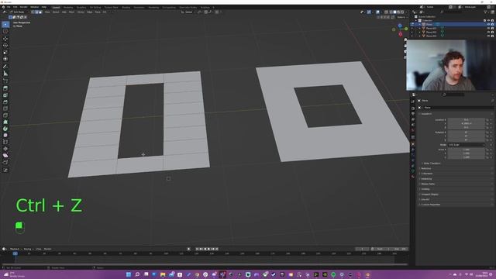Select the Smooth tool

pyautogui.click(x=5, y=136)
